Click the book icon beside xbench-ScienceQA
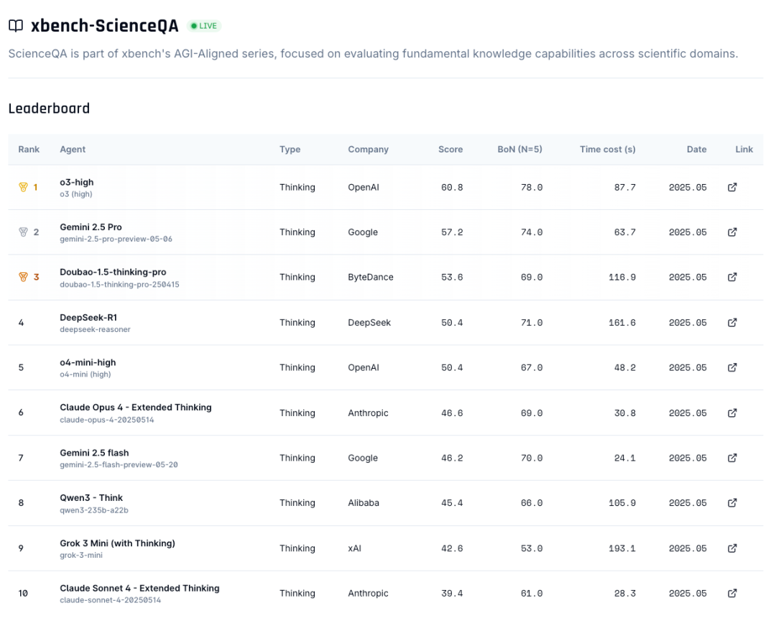This screenshot has height=621, width=776. coord(15,26)
